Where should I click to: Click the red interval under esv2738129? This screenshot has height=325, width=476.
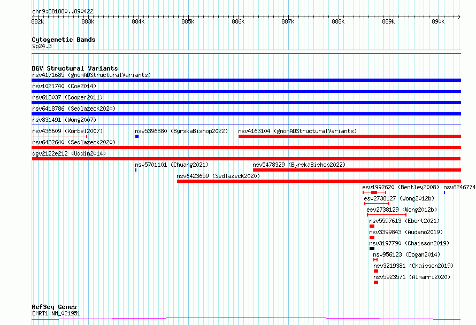coord(387,215)
